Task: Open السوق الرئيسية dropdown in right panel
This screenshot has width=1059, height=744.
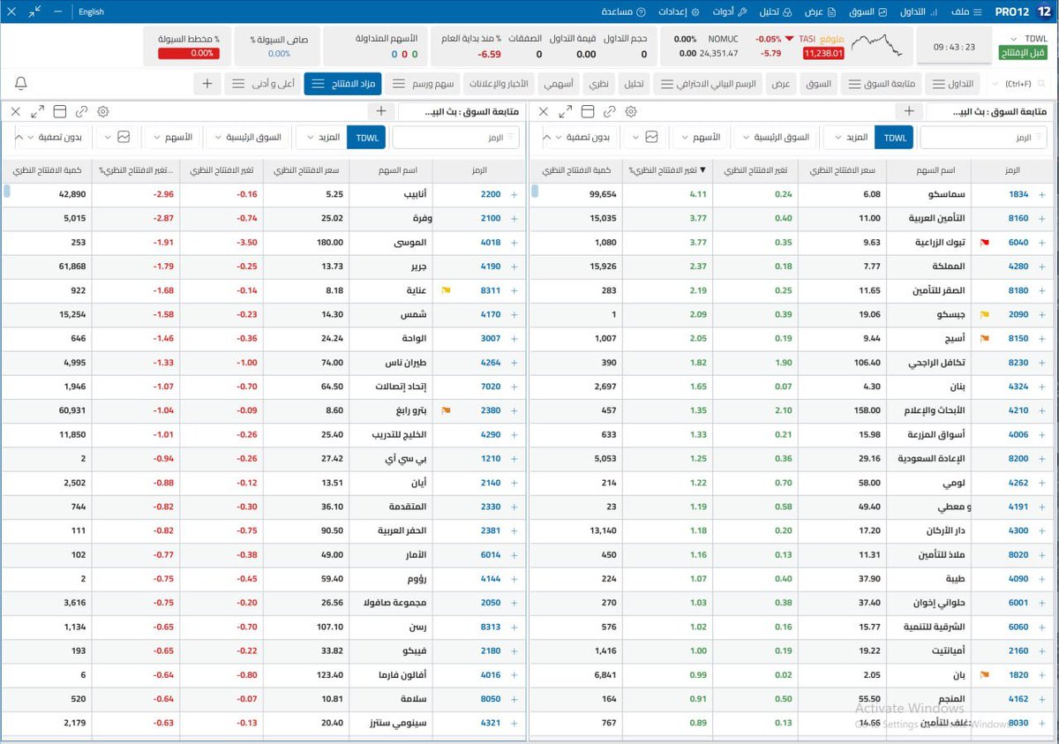Action: pos(774,138)
